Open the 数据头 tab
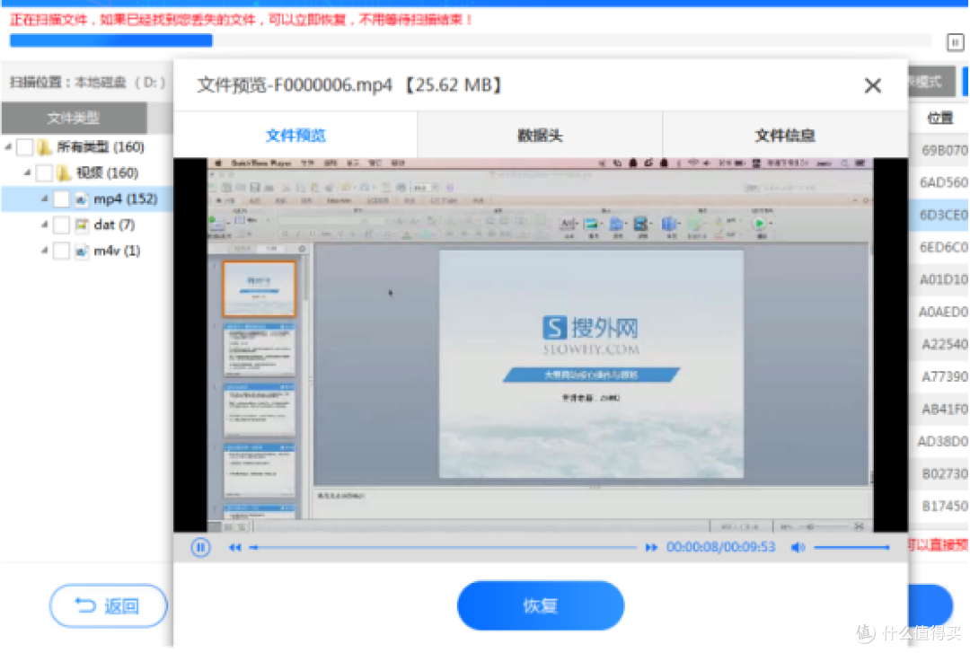Image resolution: width=970 pixels, height=653 pixels. [540, 135]
